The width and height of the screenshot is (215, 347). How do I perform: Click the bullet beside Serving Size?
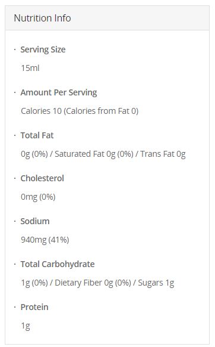(x=15, y=49)
